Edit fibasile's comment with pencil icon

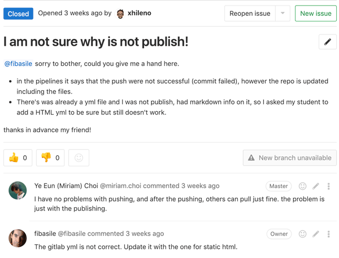coord(316,234)
